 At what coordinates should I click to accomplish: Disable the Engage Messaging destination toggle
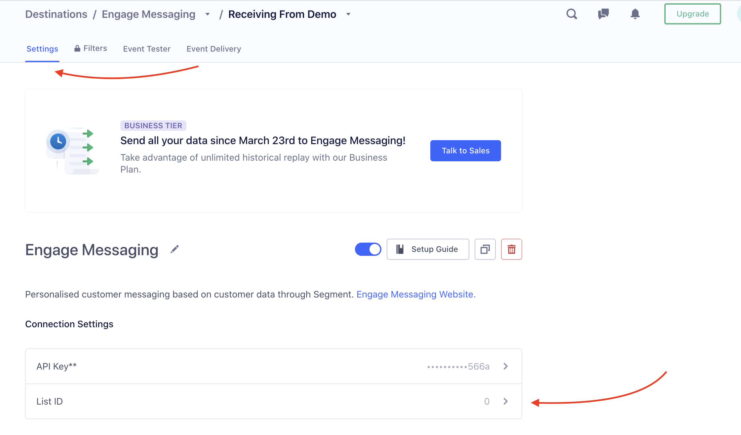[x=368, y=249]
